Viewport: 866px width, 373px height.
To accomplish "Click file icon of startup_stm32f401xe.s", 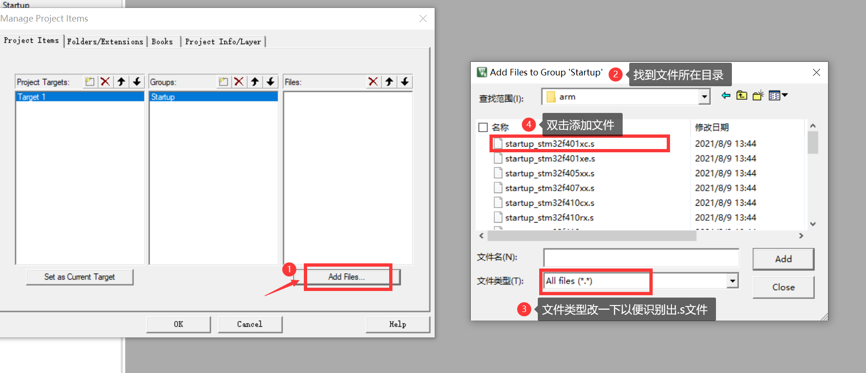I will pyautogui.click(x=498, y=158).
